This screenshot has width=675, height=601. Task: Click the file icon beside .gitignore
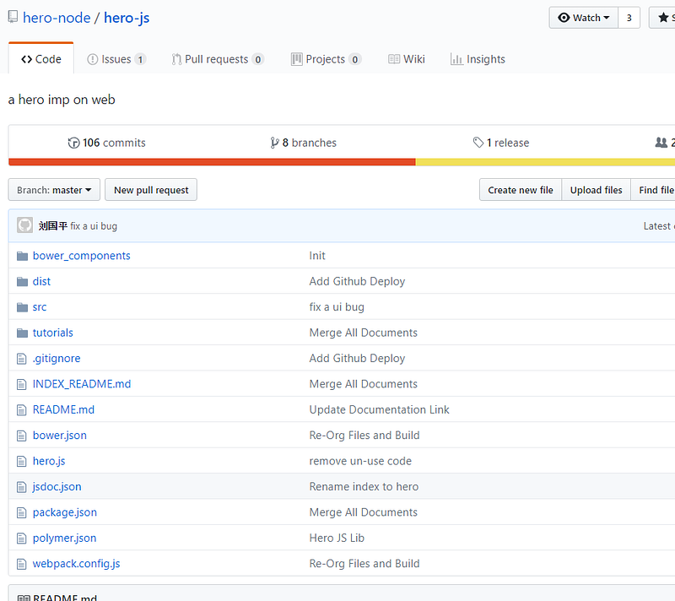pyautogui.click(x=22, y=359)
